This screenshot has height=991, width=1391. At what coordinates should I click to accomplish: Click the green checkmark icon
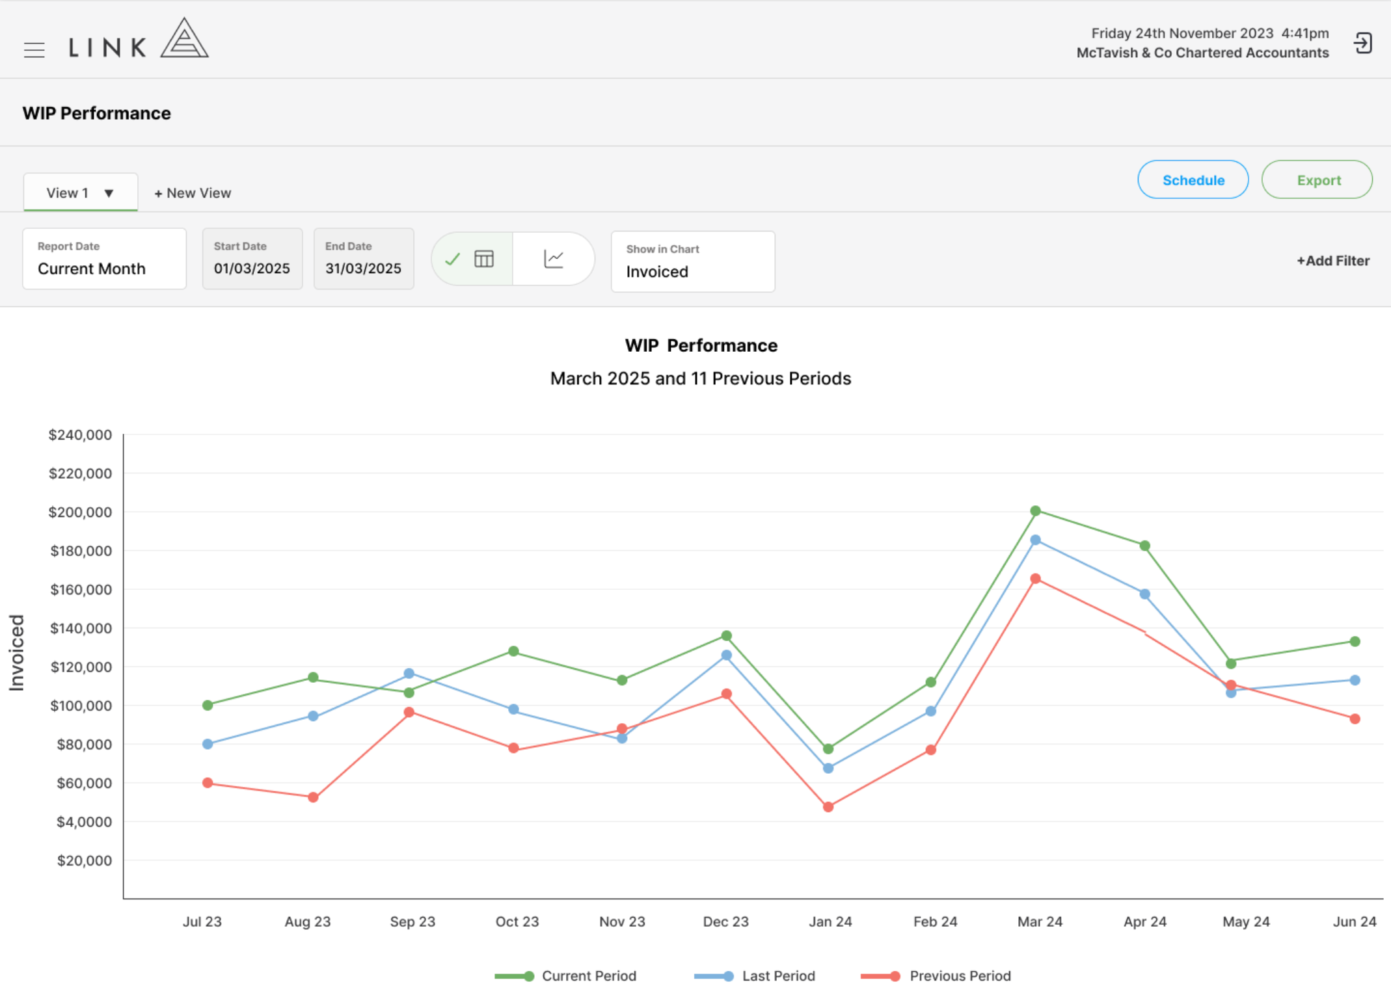pyautogui.click(x=453, y=259)
